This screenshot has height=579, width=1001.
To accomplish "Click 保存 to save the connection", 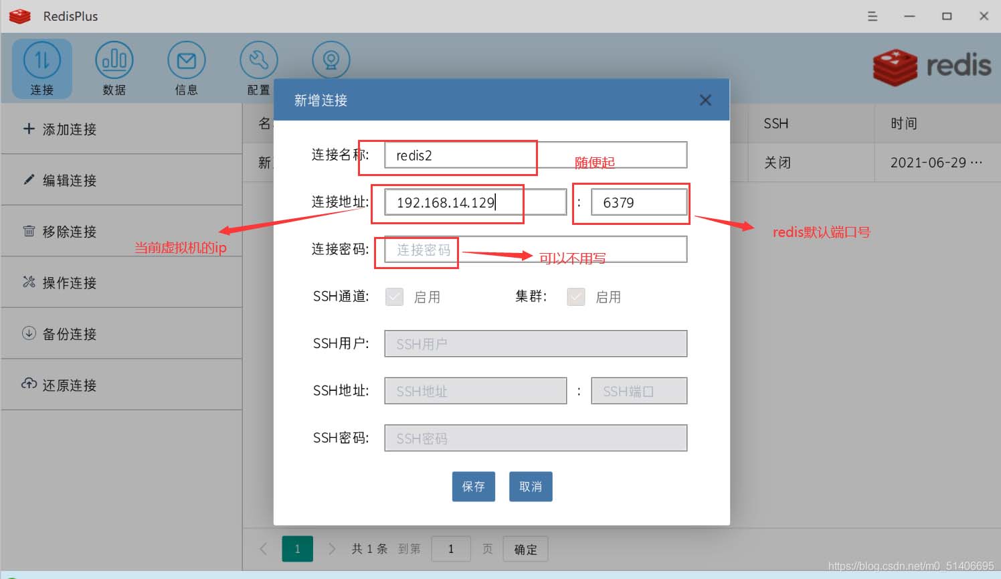I will click(473, 487).
